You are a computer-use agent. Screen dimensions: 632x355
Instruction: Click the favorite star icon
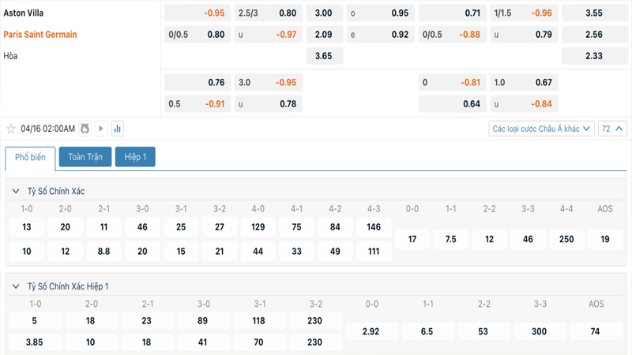[11, 129]
